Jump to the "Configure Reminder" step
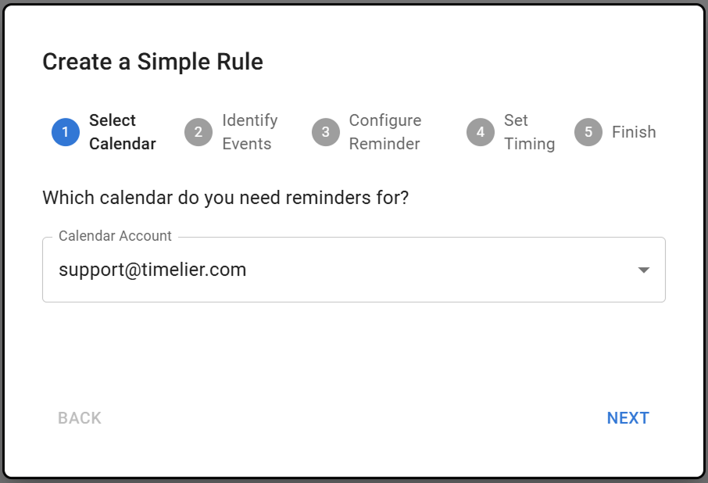 384,132
